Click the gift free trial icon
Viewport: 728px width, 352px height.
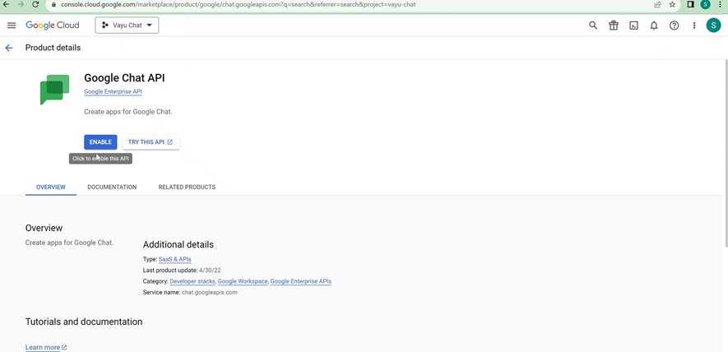pos(614,25)
